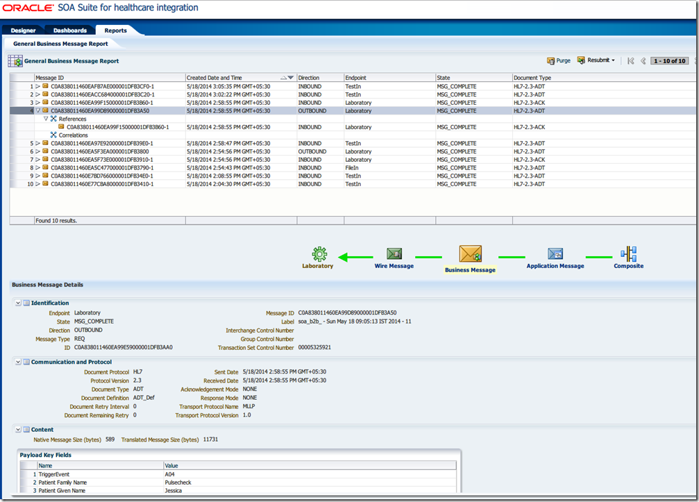Click the Laboratory gear endpoint icon
The image size is (699, 502).
[x=319, y=253]
